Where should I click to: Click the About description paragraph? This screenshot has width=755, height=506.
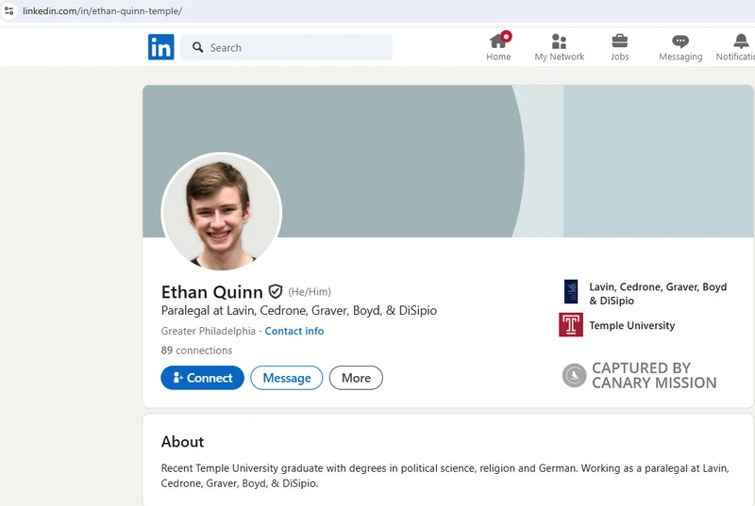445,475
